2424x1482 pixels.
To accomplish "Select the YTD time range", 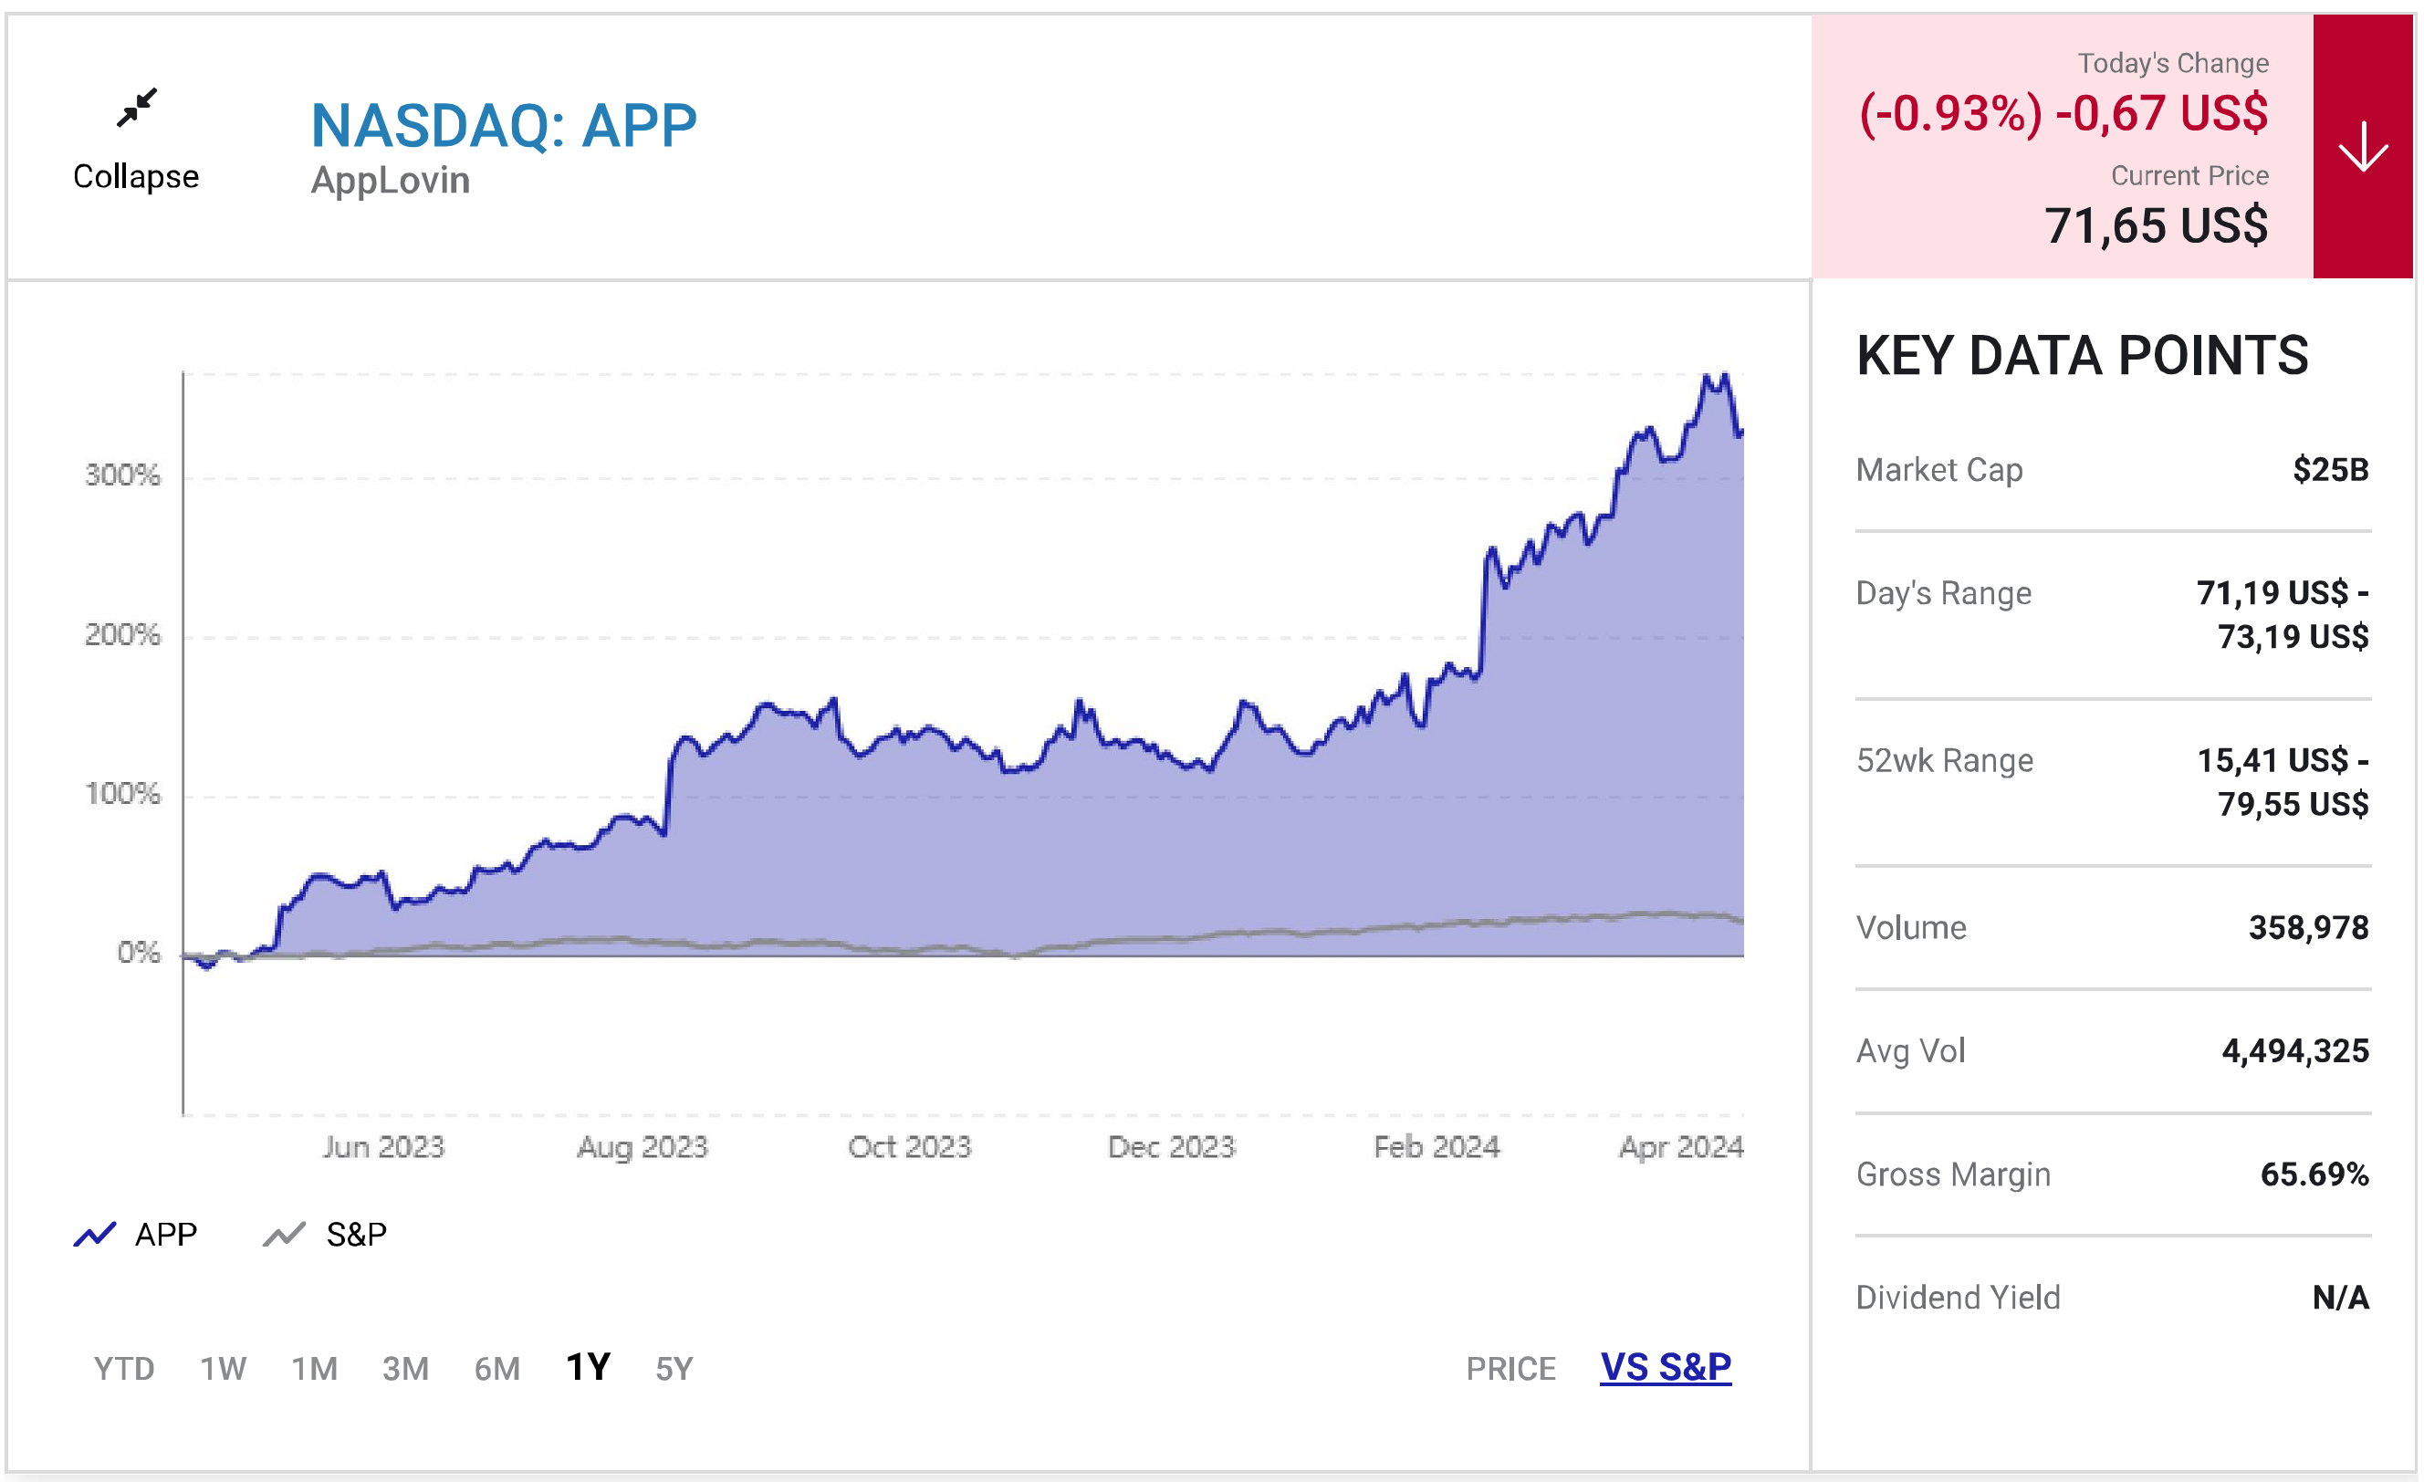I will point(124,1369).
